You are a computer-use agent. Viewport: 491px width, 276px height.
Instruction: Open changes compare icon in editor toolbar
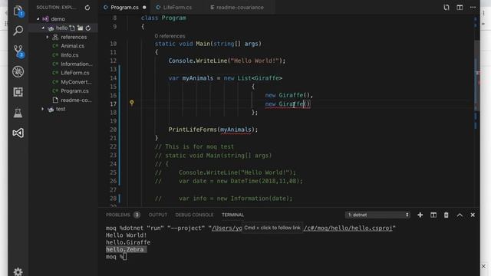pyautogui.click(x=447, y=7)
